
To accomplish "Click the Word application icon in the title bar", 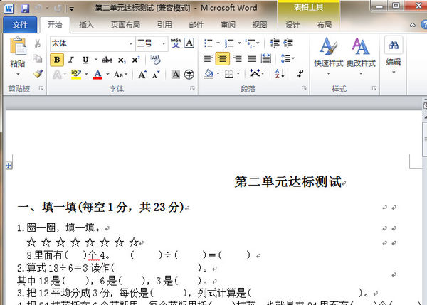I will point(9,9).
